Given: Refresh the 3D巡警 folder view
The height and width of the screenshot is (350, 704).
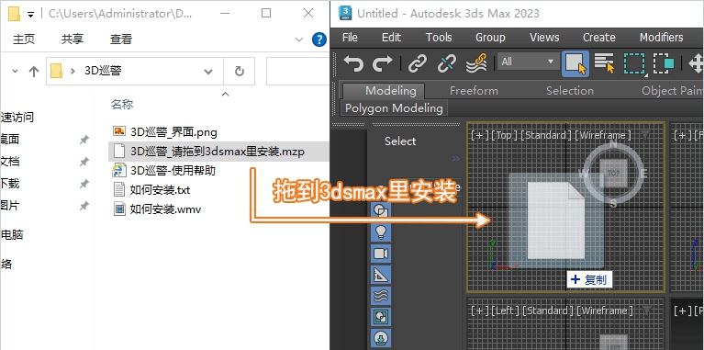Looking at the screenshot, I should pos(240,71).
